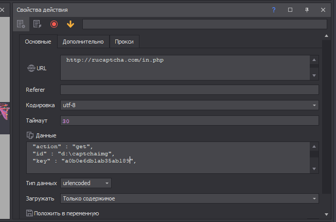Click the blue help question mark icon
336x222 pixels.
[274, 10]
